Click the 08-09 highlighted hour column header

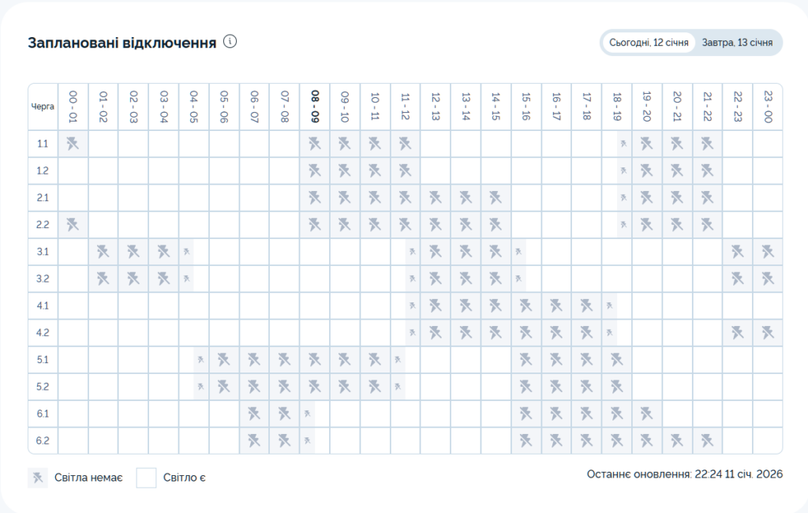click(x=315, y=106)
